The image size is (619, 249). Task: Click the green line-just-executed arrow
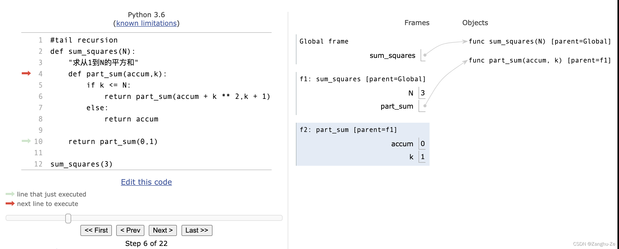[x=26, y=141]
